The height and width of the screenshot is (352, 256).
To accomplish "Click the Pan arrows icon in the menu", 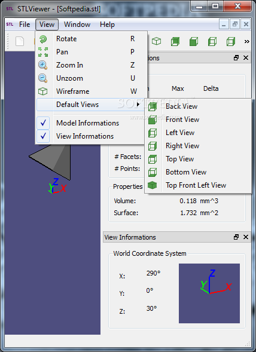I will click(43, 52).
